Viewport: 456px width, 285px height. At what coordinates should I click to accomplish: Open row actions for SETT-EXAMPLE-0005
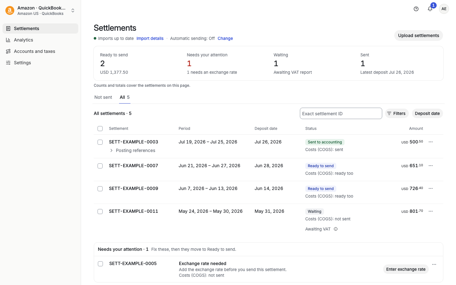[x=434, y=264]
